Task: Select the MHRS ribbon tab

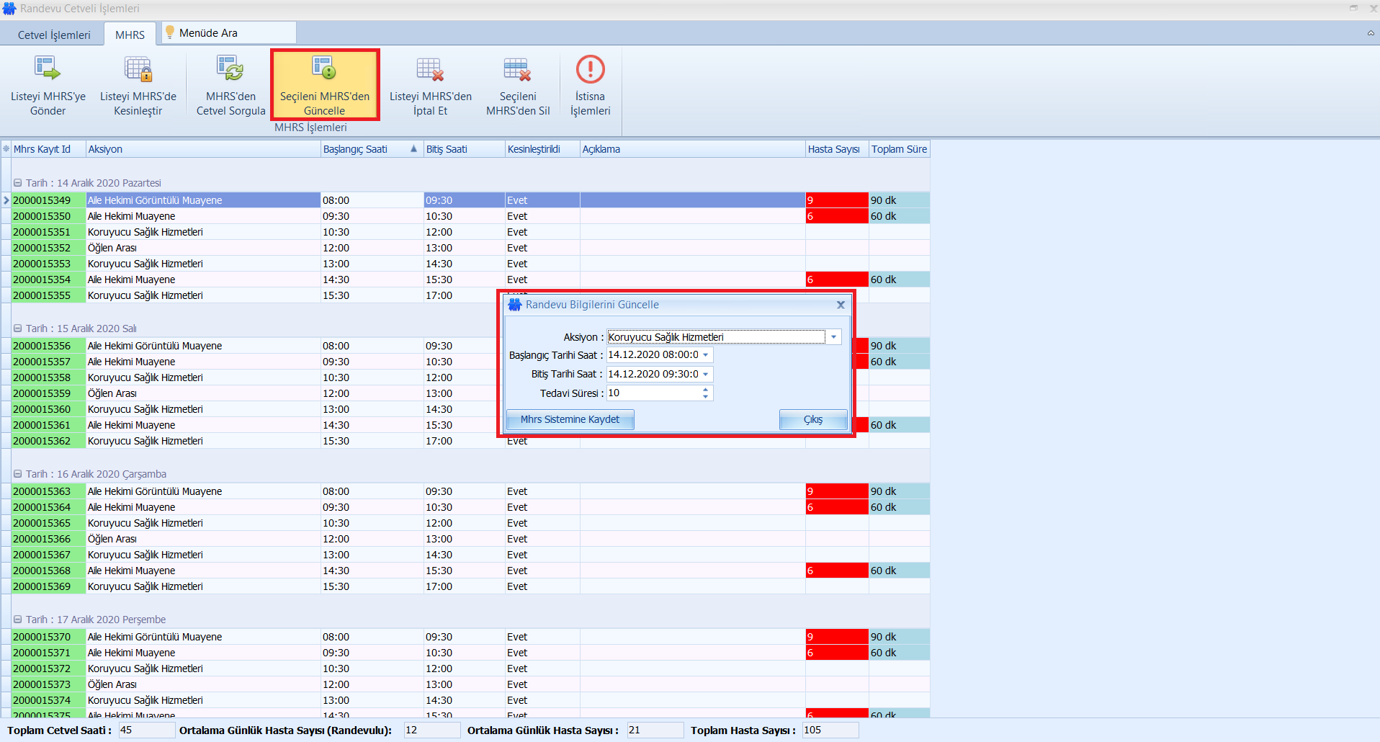Action: [x=130, y=35]
